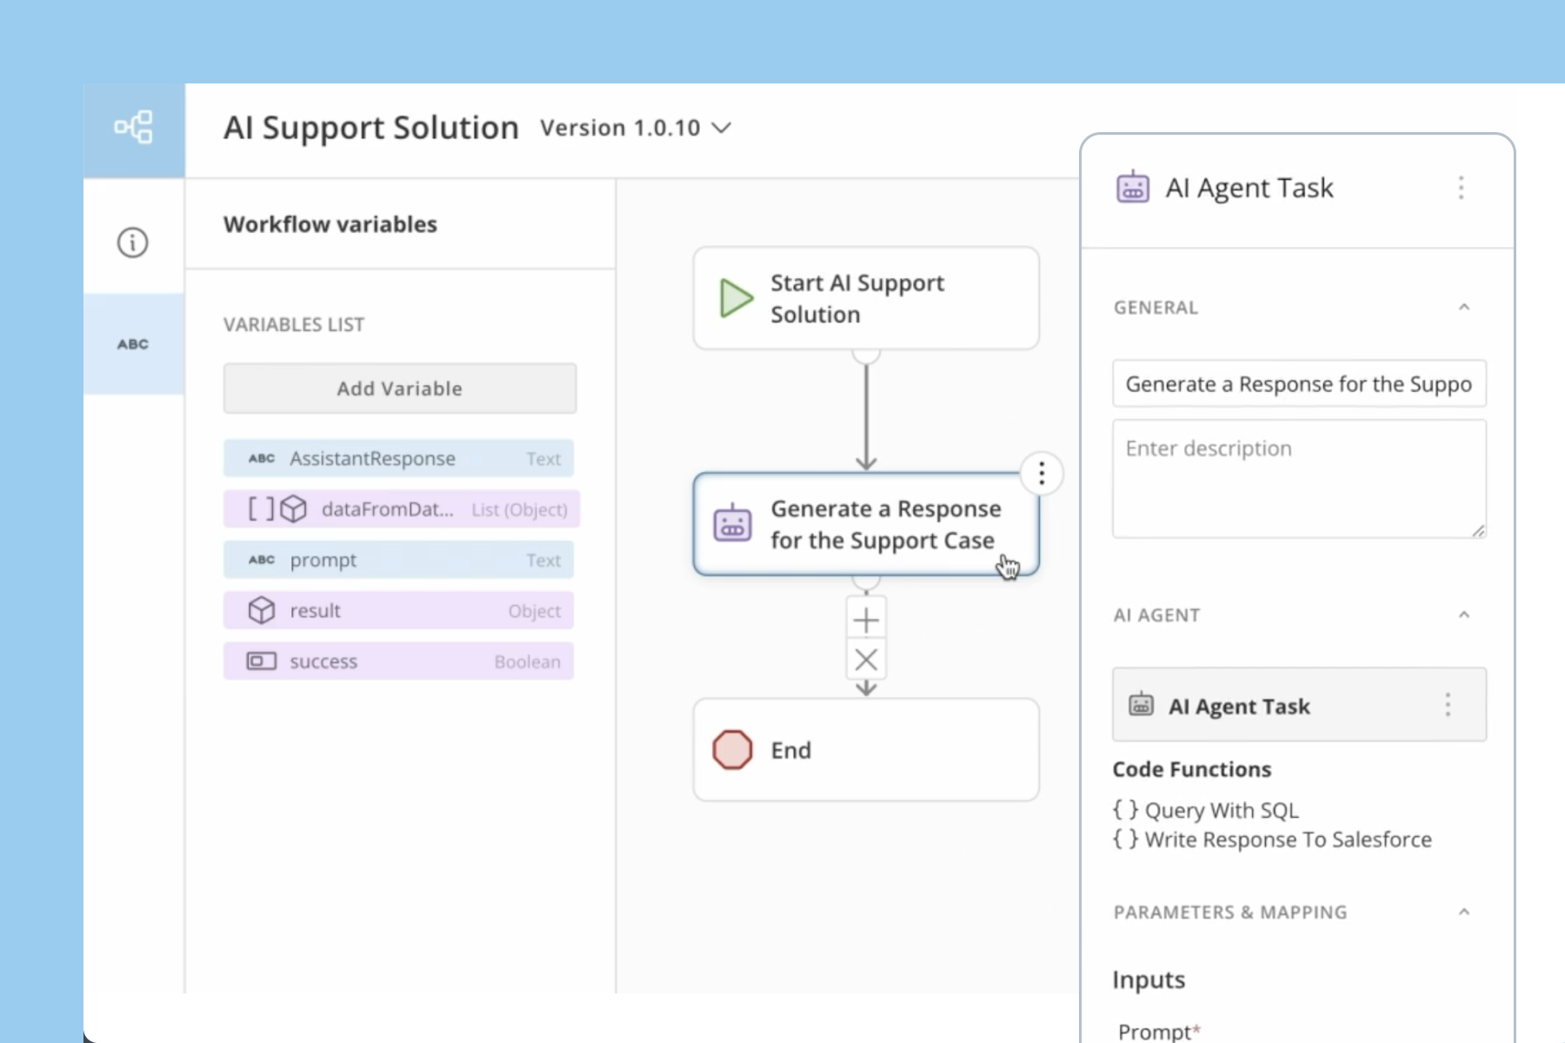Click the Enter description text area
Image resolution: width=1565 pixels, height=1043 pixels.
(1299, 479)
